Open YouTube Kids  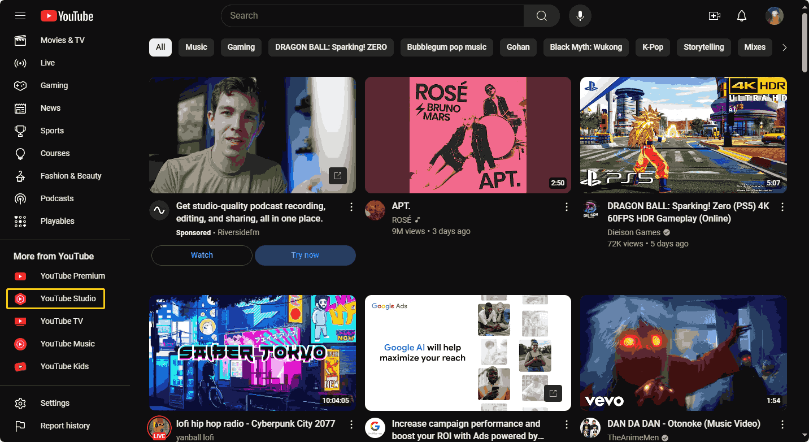65,366
